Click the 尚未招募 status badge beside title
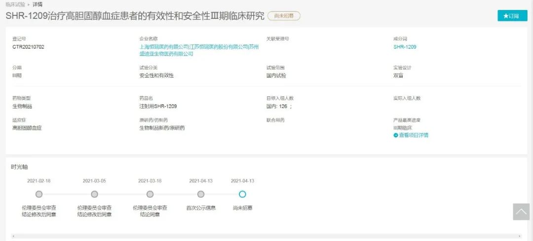The width and height of the screenshot is (533, 241). (x=284, y=16)
